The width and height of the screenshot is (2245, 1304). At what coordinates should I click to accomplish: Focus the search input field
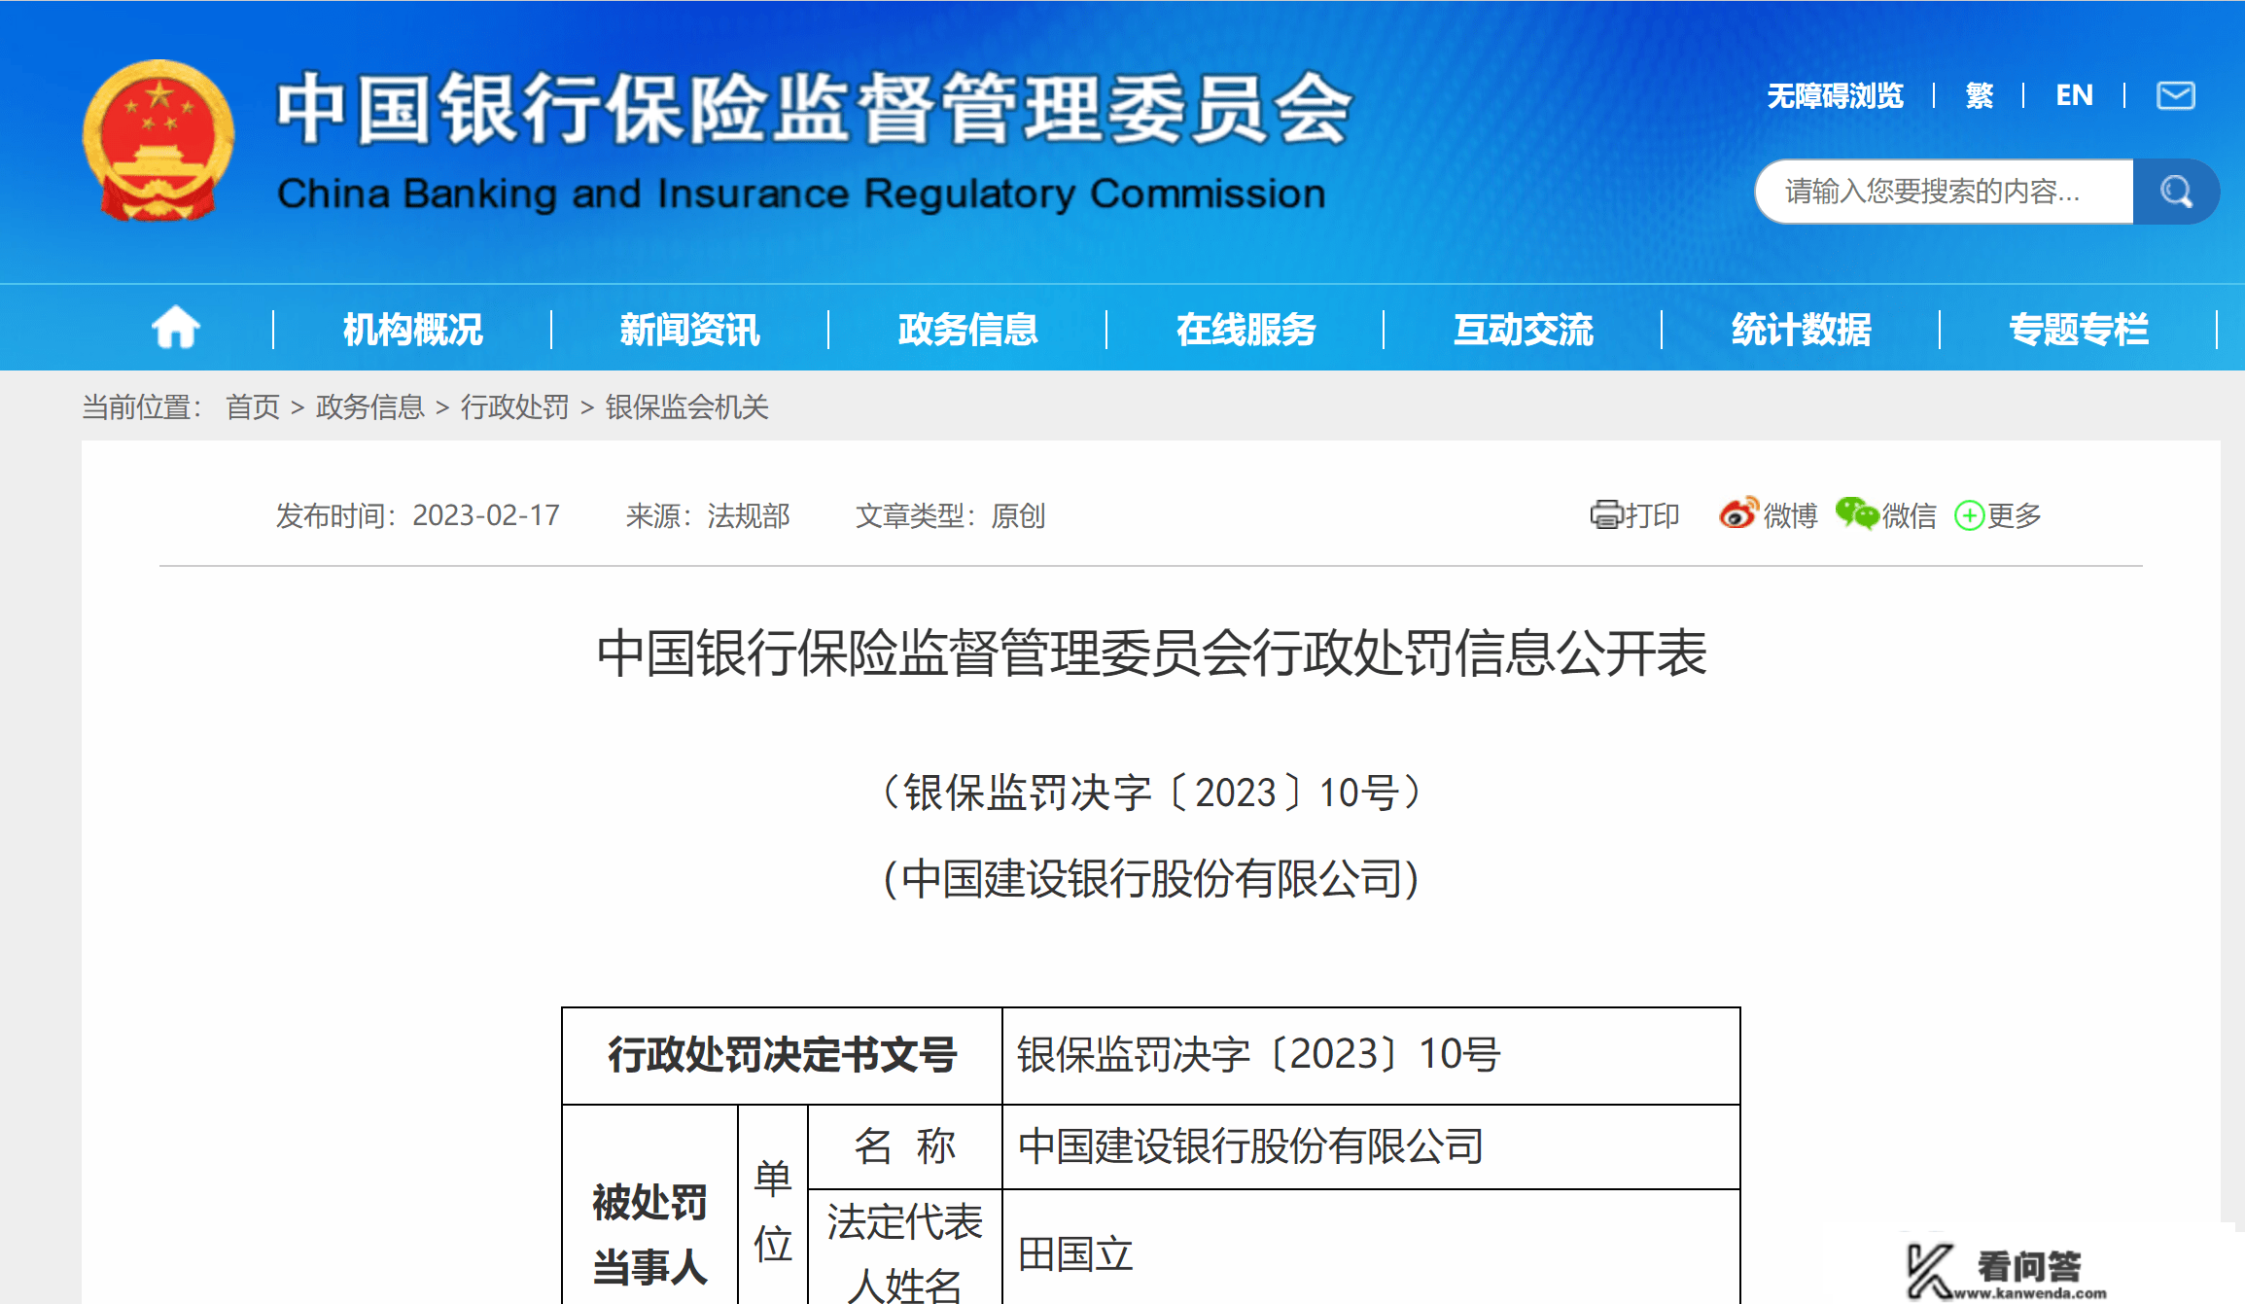1944,192
